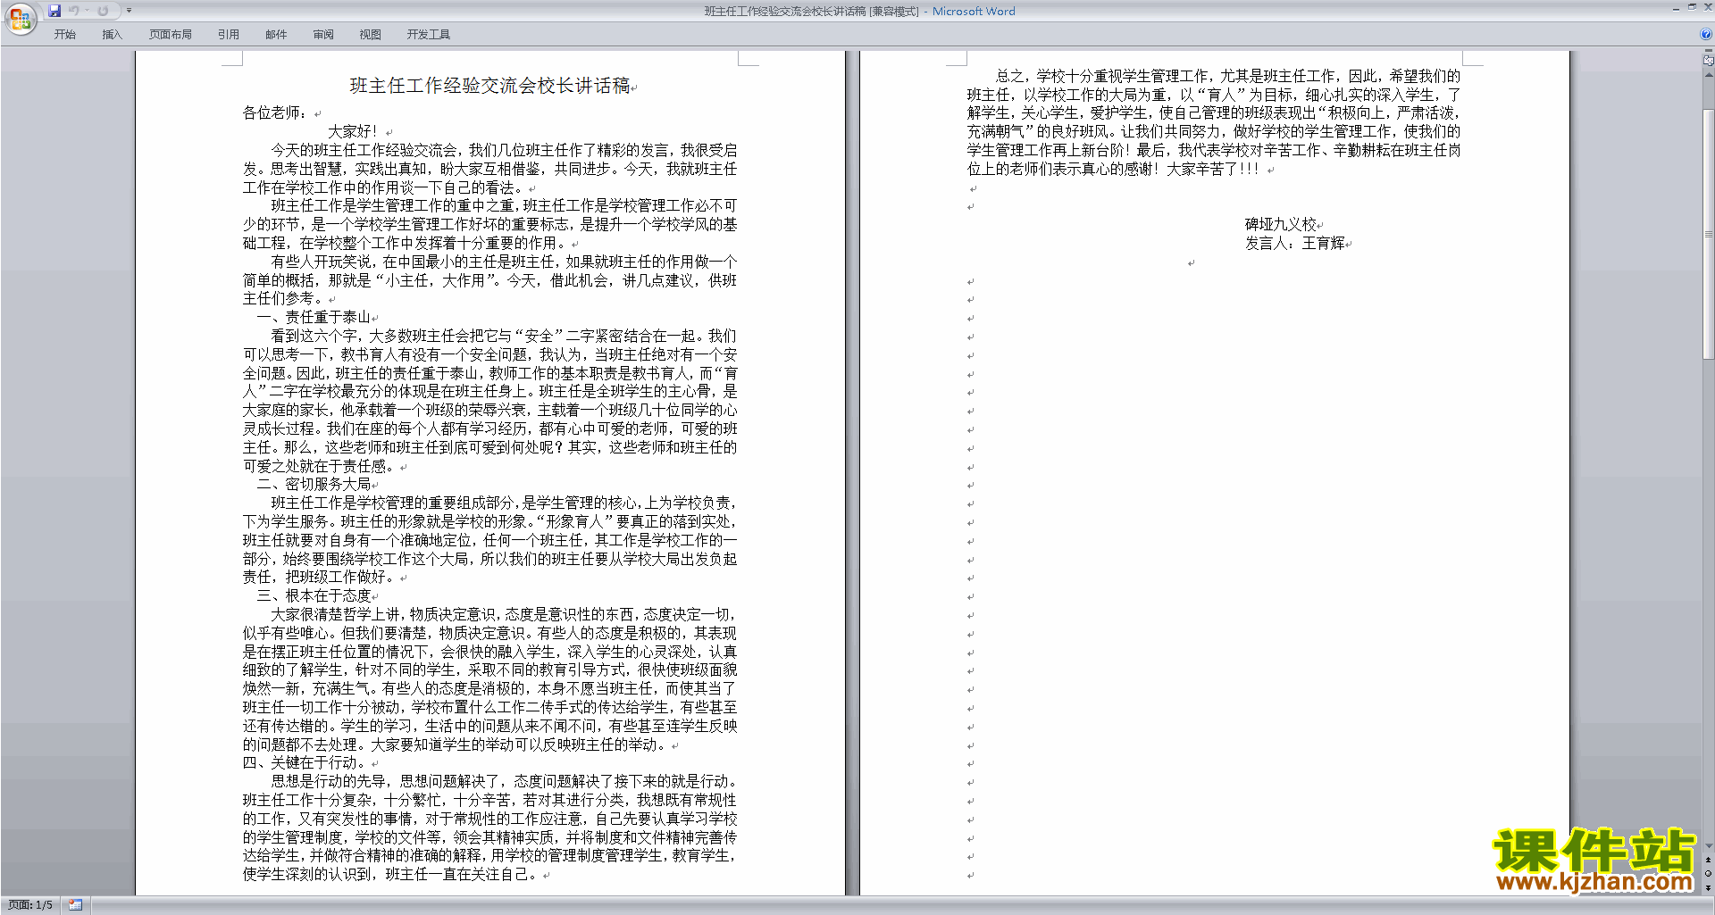Screen dimensions: 1715x915
Task: Open Select Browse Object round button
Action: [x=1708, y=873]
